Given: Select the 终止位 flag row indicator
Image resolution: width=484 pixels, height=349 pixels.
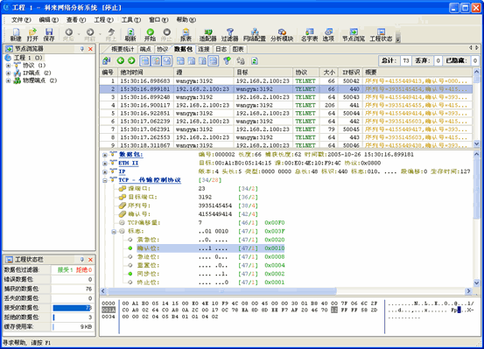Looking at the screenshot, I should tap(130, 282).
